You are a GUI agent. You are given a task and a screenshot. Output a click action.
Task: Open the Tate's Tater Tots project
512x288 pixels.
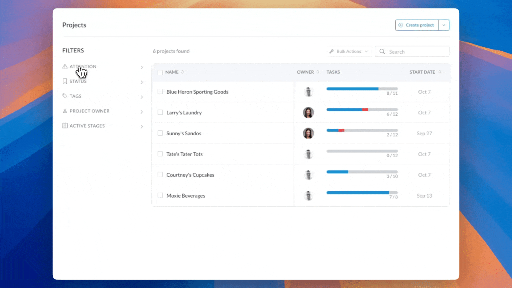click(x=184, y=154)
